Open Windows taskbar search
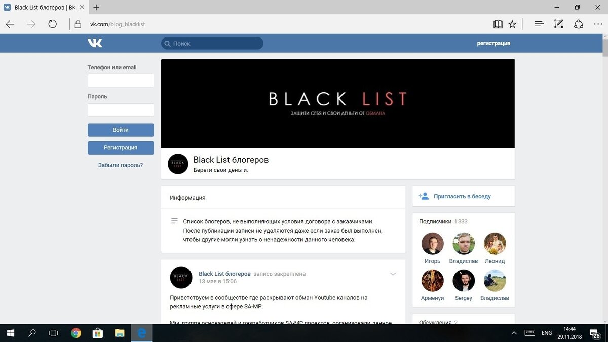 pyautogui.click(x=32, y=333)
